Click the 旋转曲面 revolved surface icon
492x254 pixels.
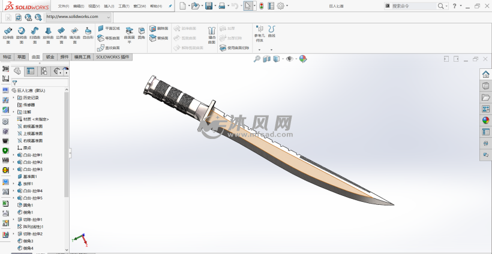pos(22,35)
